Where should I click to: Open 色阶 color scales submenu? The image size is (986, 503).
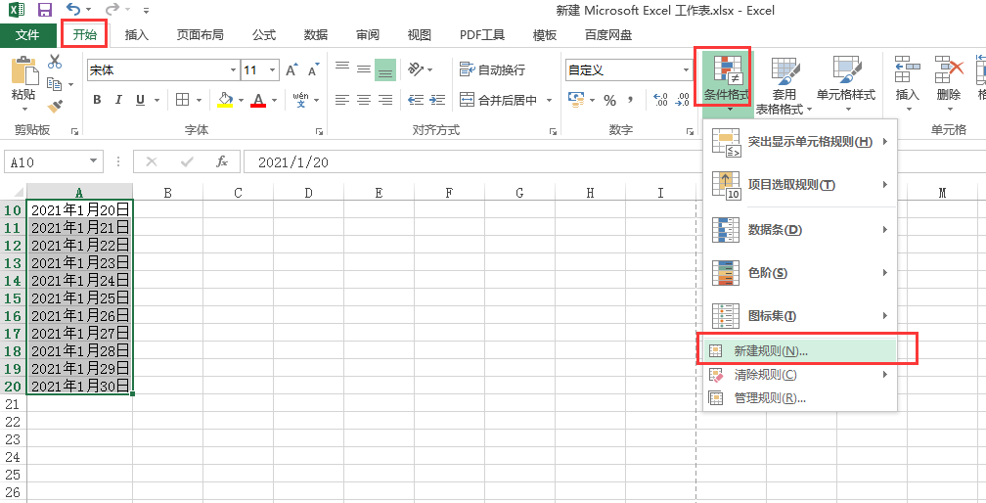(x=800, y=273)
